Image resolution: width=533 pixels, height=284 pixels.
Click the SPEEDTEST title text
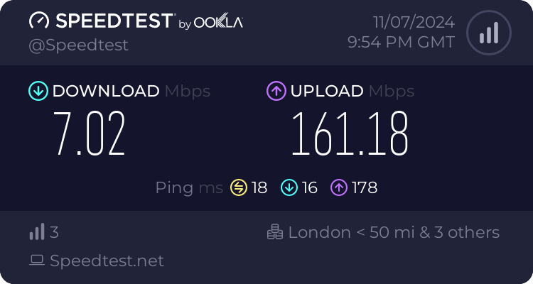pyautogui.click(x=112, y=21)
